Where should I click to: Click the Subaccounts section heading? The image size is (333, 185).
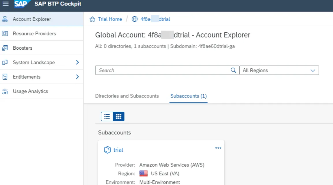point(114,132)
